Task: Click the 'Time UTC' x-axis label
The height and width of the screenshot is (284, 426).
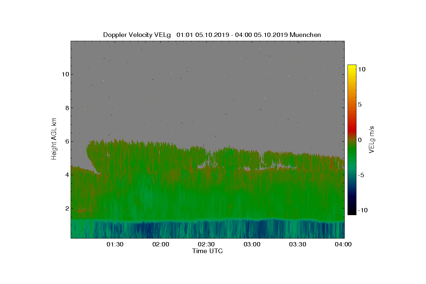Action: pyautogui.click(x=207, y=251)
